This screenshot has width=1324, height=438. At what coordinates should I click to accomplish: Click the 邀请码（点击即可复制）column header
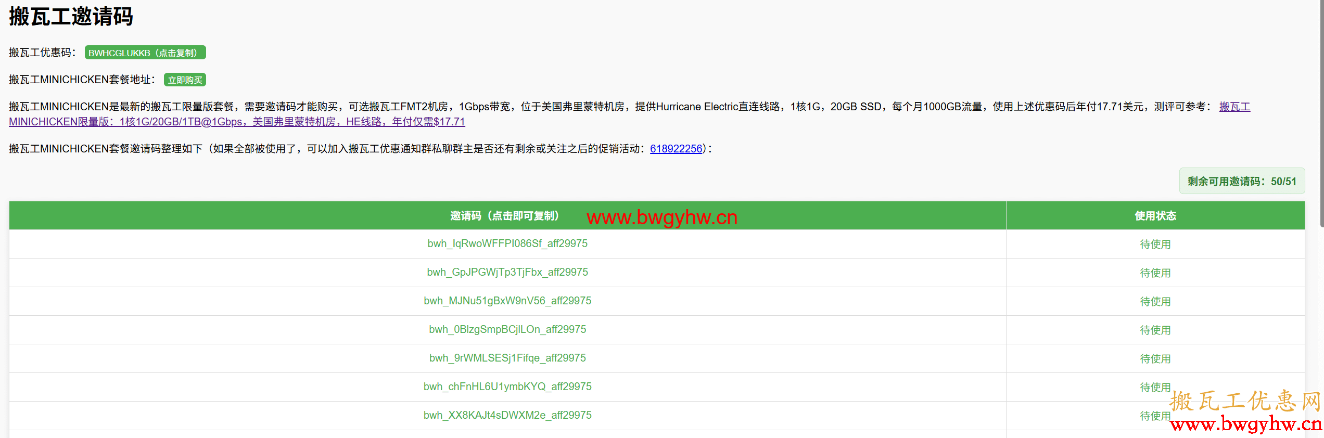pos(507,215)
